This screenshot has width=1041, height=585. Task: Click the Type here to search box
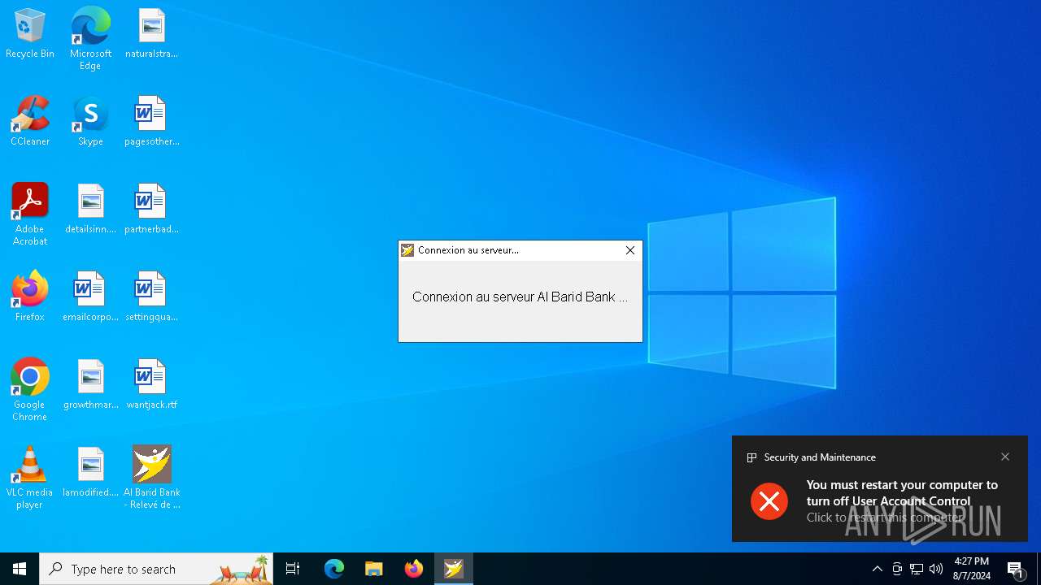(x=156, y=569)
